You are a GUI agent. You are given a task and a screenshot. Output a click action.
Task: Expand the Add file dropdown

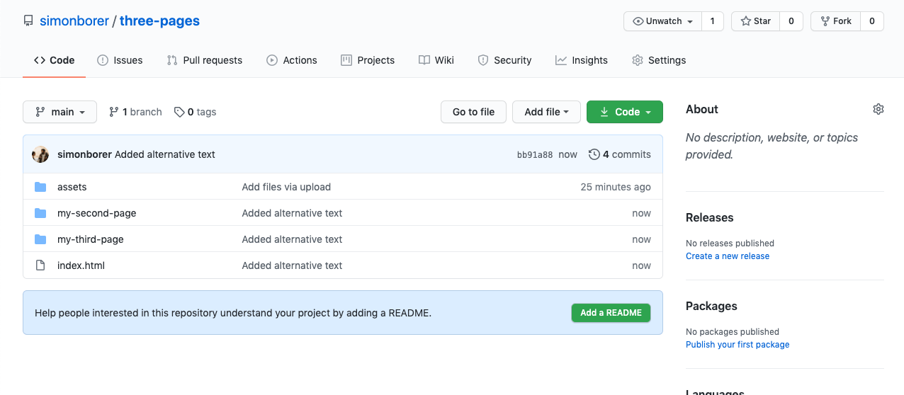546,112
